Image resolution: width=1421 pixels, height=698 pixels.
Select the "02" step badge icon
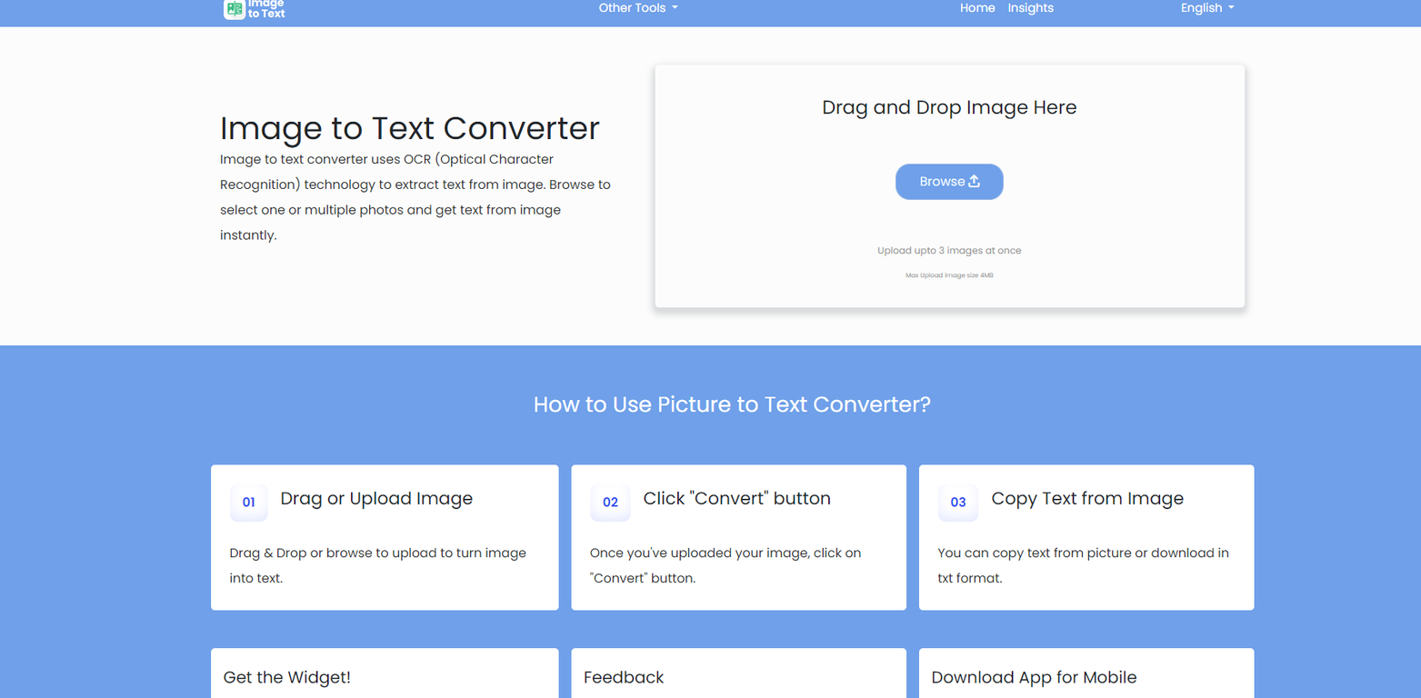pyautogui.click(x=610, y=502)
